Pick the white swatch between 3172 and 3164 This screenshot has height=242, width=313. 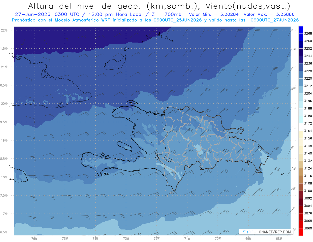click(300, 127)
